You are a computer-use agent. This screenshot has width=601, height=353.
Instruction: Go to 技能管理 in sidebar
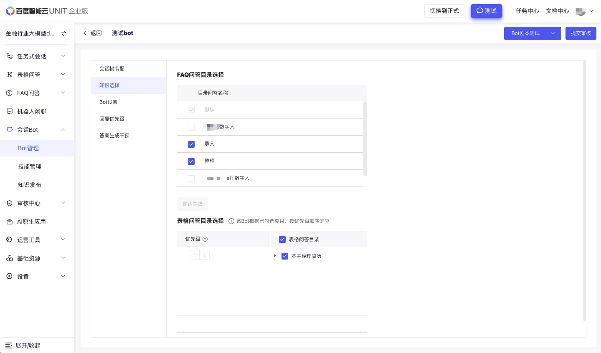[x=37, y=166]
